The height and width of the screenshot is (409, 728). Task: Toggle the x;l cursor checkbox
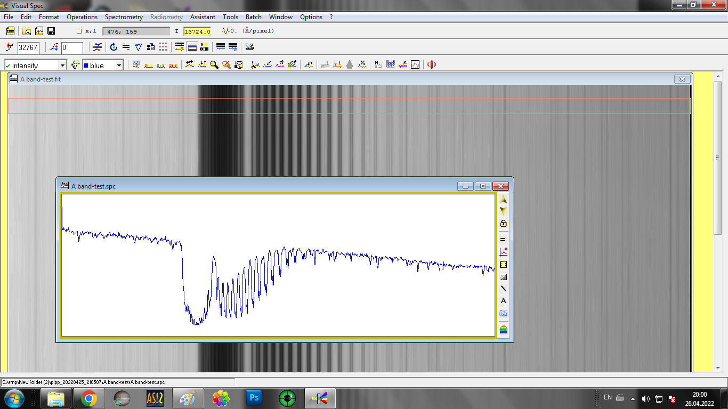[79, 31]
